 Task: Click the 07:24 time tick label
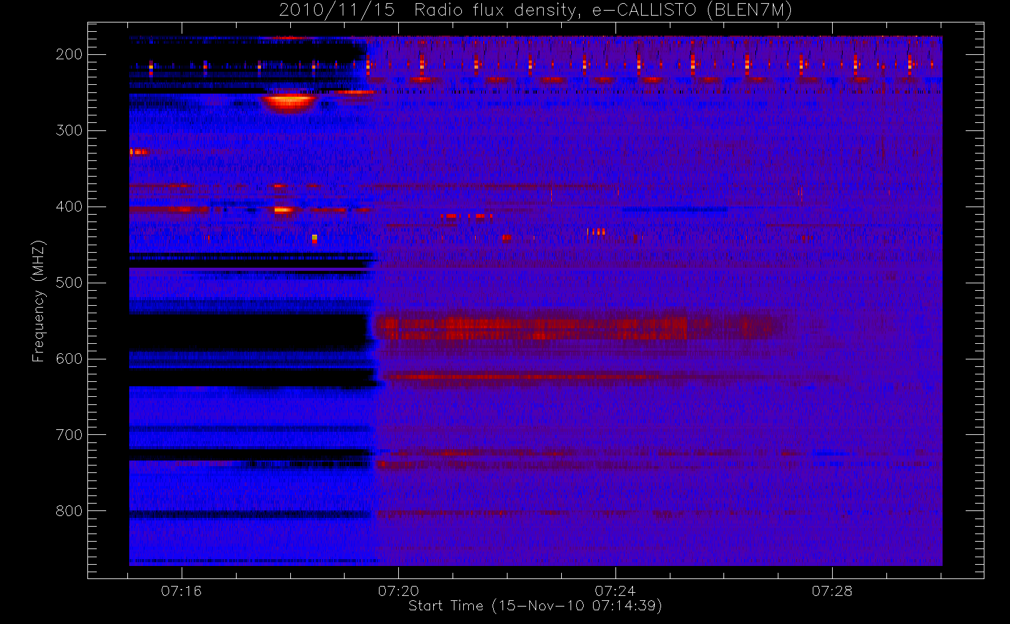(615, 591)
